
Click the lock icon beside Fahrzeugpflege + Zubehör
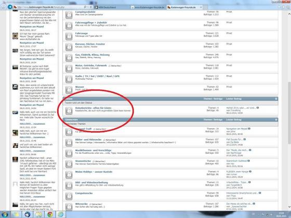point(69,25)
